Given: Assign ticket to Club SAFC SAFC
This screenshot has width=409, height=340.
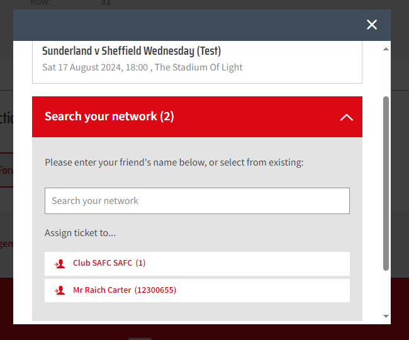Looking at the screenshot, I should pyautogui.click(x=197, y=264).
